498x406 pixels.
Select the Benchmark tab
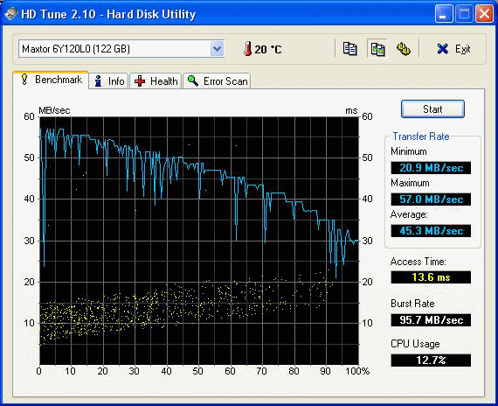[51, 80]
